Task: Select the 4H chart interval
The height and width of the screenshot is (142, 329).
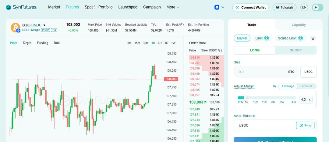Action: (x=160, y=43)
